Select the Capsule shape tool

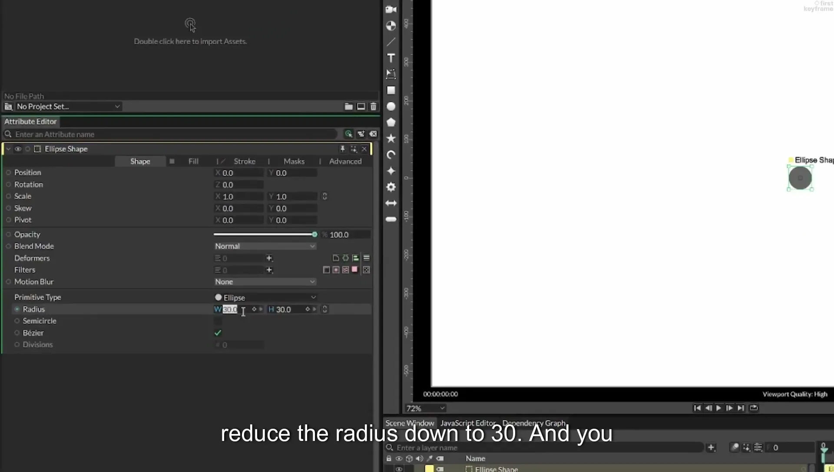tap(391, 219)
